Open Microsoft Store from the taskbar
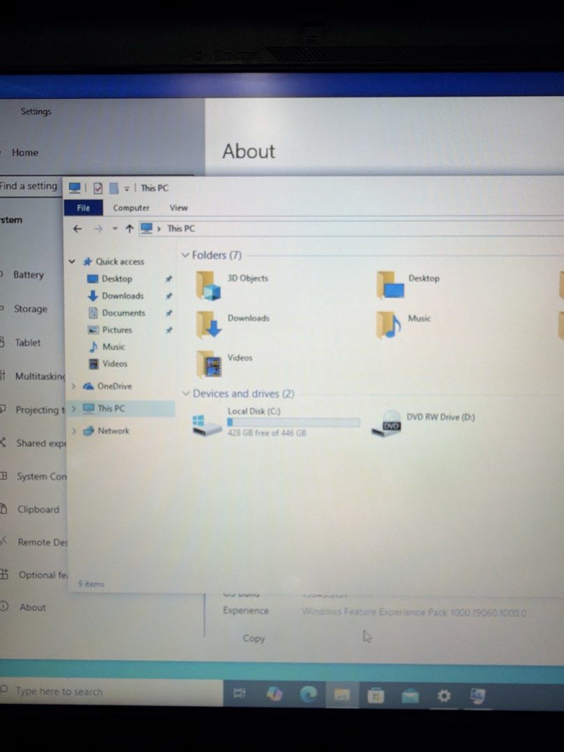This screenshot has width=564, height=752. 375,696
